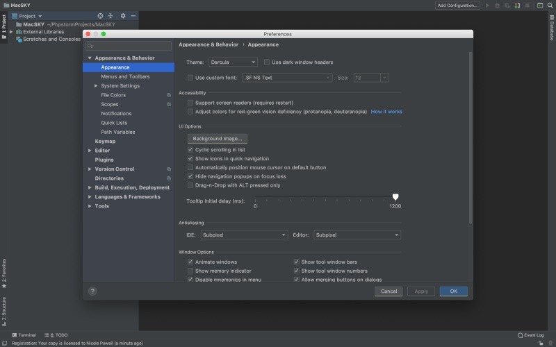Viewport: 556px width, 347px height.
Task: Click the help question mark button
Action: tap(92, 291)
